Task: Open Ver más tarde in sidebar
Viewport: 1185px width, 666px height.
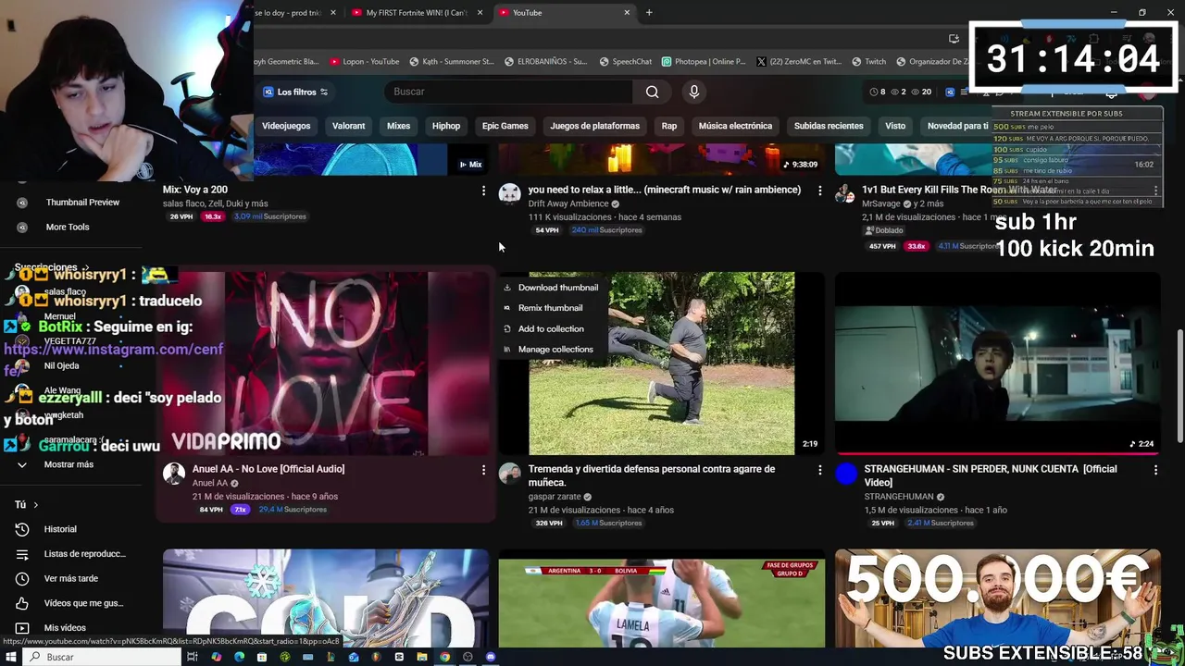Action: click(x=70, y=579)
